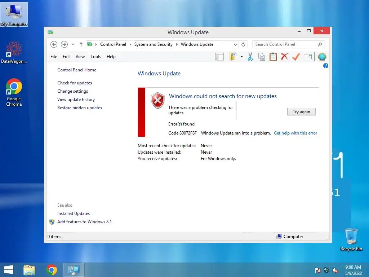Open the Help menu

tap(111, 57)
